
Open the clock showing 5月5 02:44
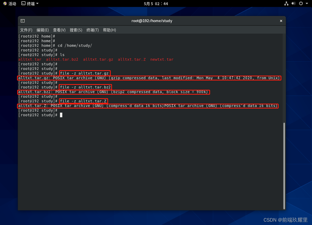pyautogui.click(x=156, y=4)
